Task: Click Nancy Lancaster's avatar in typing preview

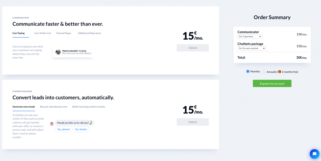Action: pyautogui.click(x=58, y=52)
